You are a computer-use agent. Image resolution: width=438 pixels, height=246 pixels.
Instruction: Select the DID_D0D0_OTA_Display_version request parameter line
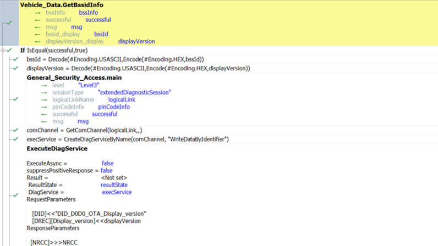coord(89,213)
